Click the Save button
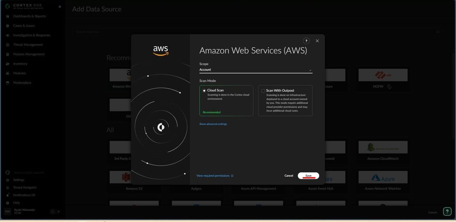 (x=309, y=176)
